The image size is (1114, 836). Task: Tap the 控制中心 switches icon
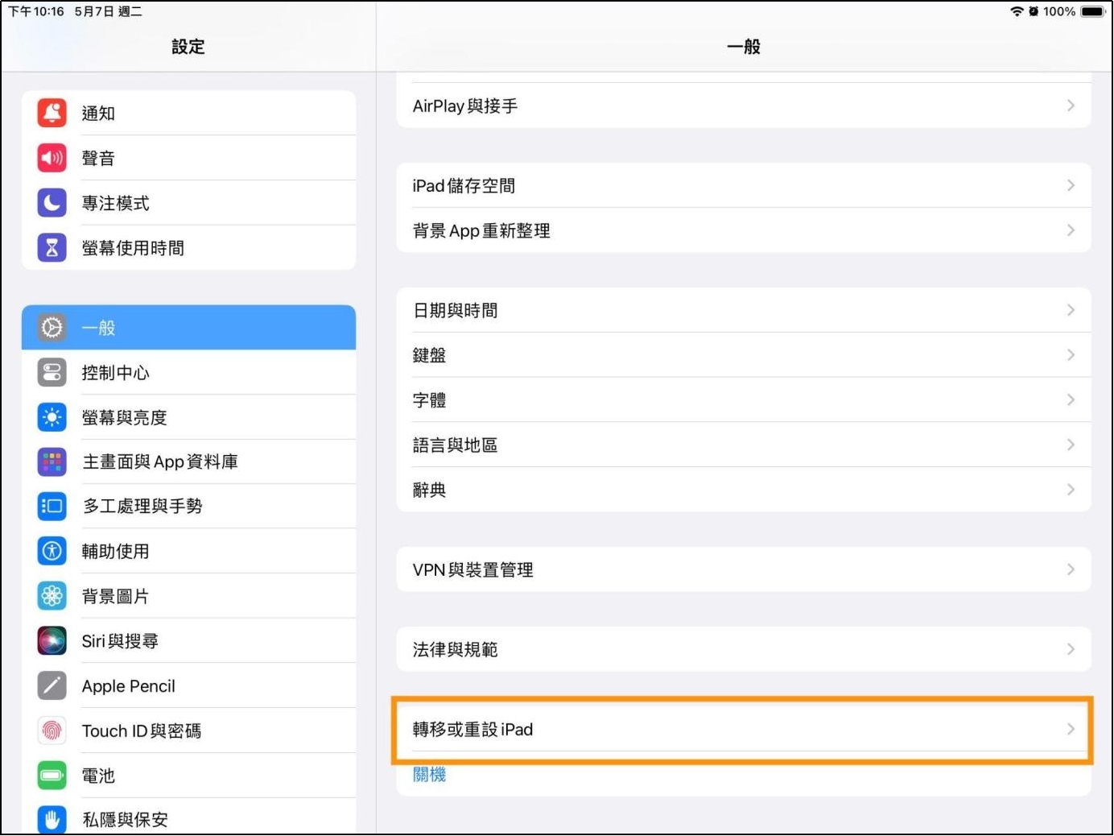(52, 373)
